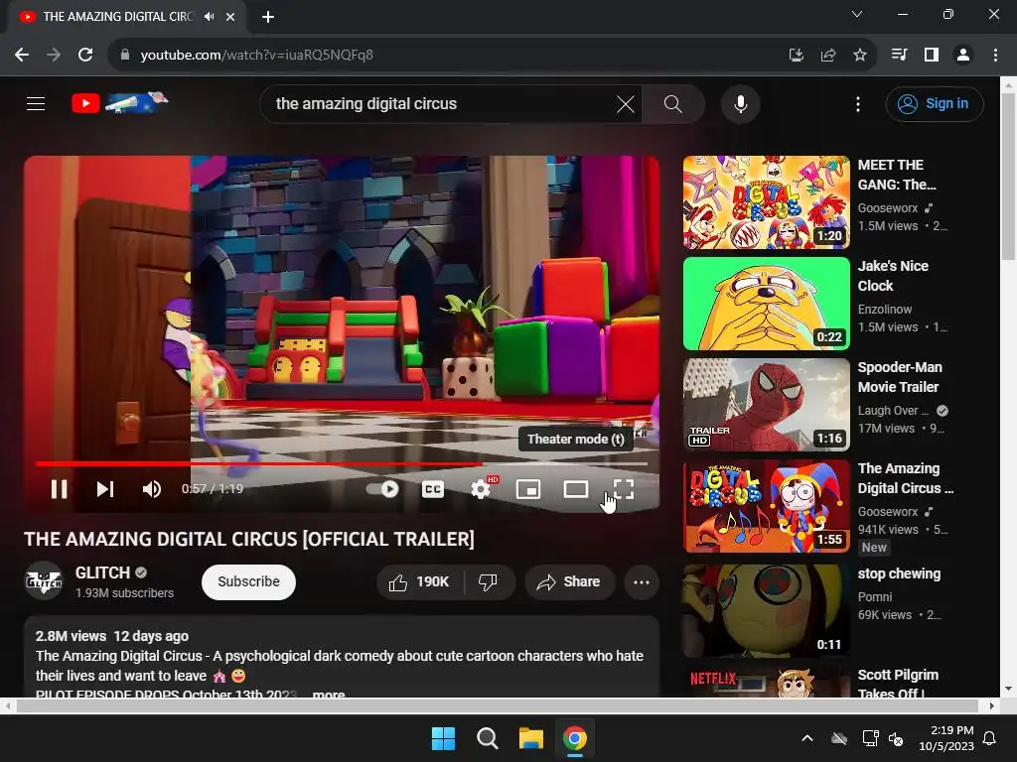Open the YouTube hamburger guide menu

click(36, 103)
